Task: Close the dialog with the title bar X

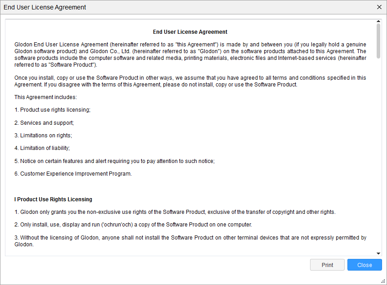Action: coord(379,7)
